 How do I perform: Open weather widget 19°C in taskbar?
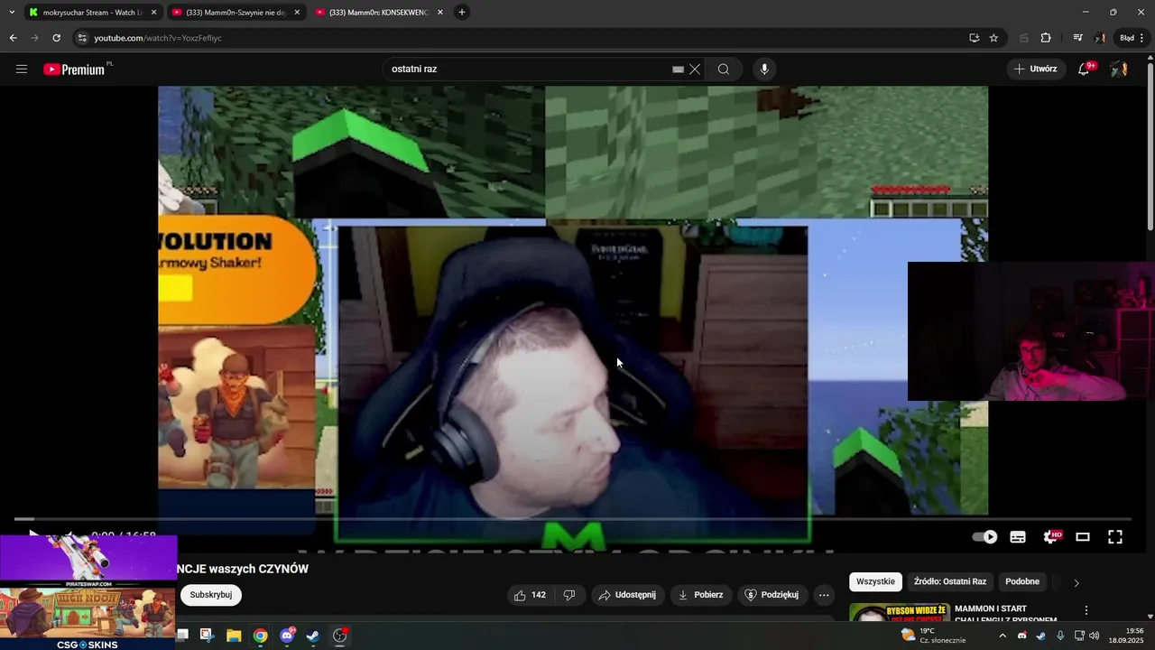coord(933,636)
